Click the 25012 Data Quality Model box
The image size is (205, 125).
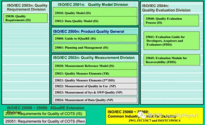pyautogui.click(x=95, y=21)
